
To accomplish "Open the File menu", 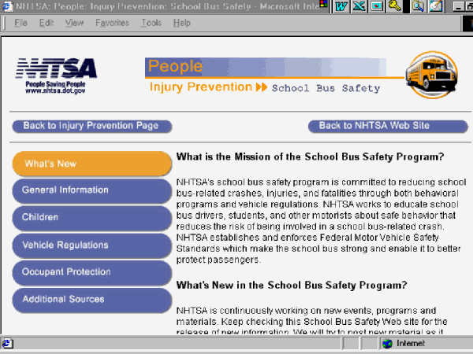I will pyautogui.click(x=20, y=24).
